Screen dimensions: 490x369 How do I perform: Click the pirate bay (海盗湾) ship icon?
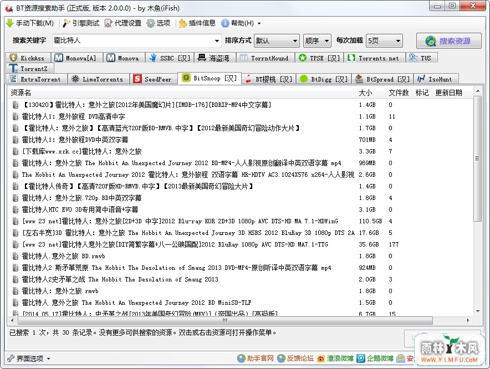tap(202, 58)
